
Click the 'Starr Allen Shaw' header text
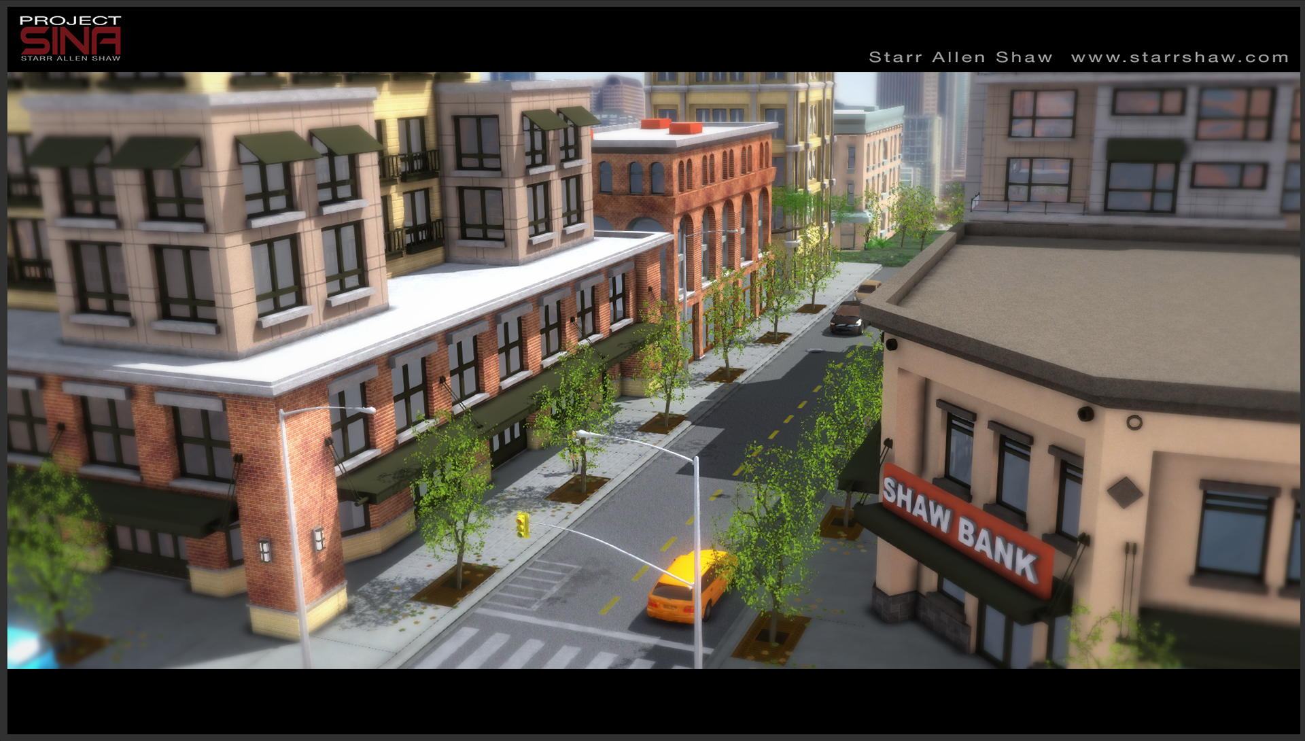pos(960,58)
